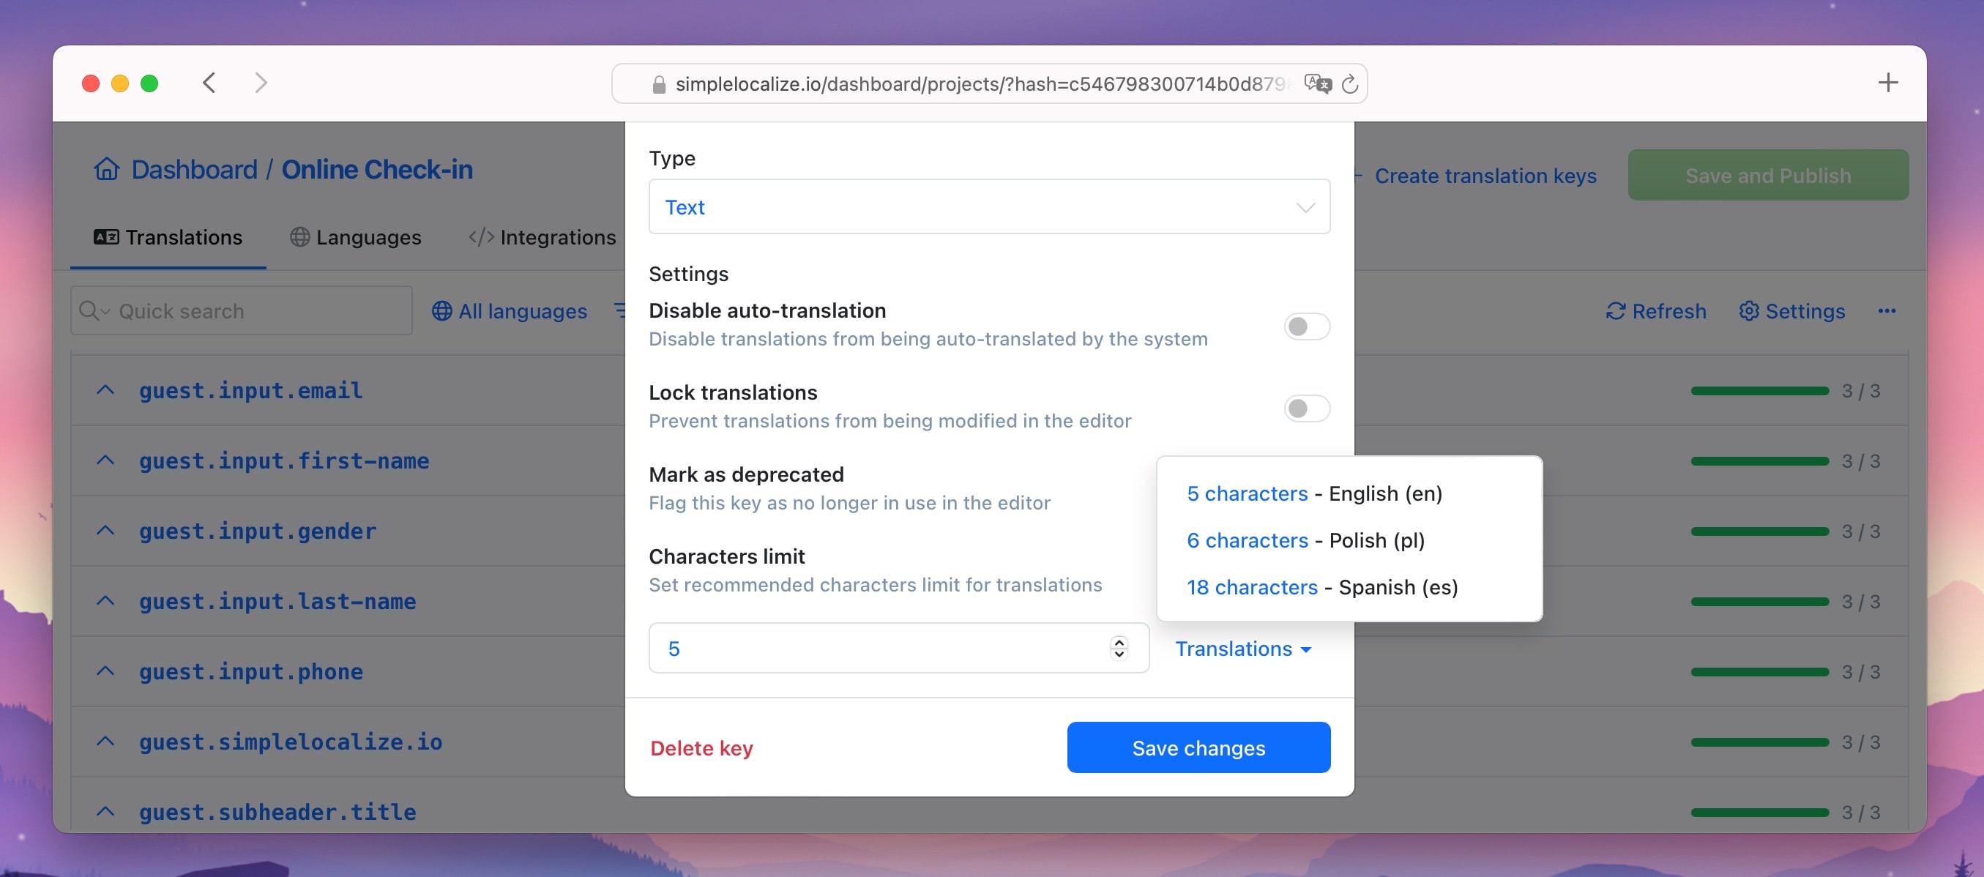1984x877 pixels.
Task: Select 18 characters - Spanish (es) option
Action: [1321, 588]
